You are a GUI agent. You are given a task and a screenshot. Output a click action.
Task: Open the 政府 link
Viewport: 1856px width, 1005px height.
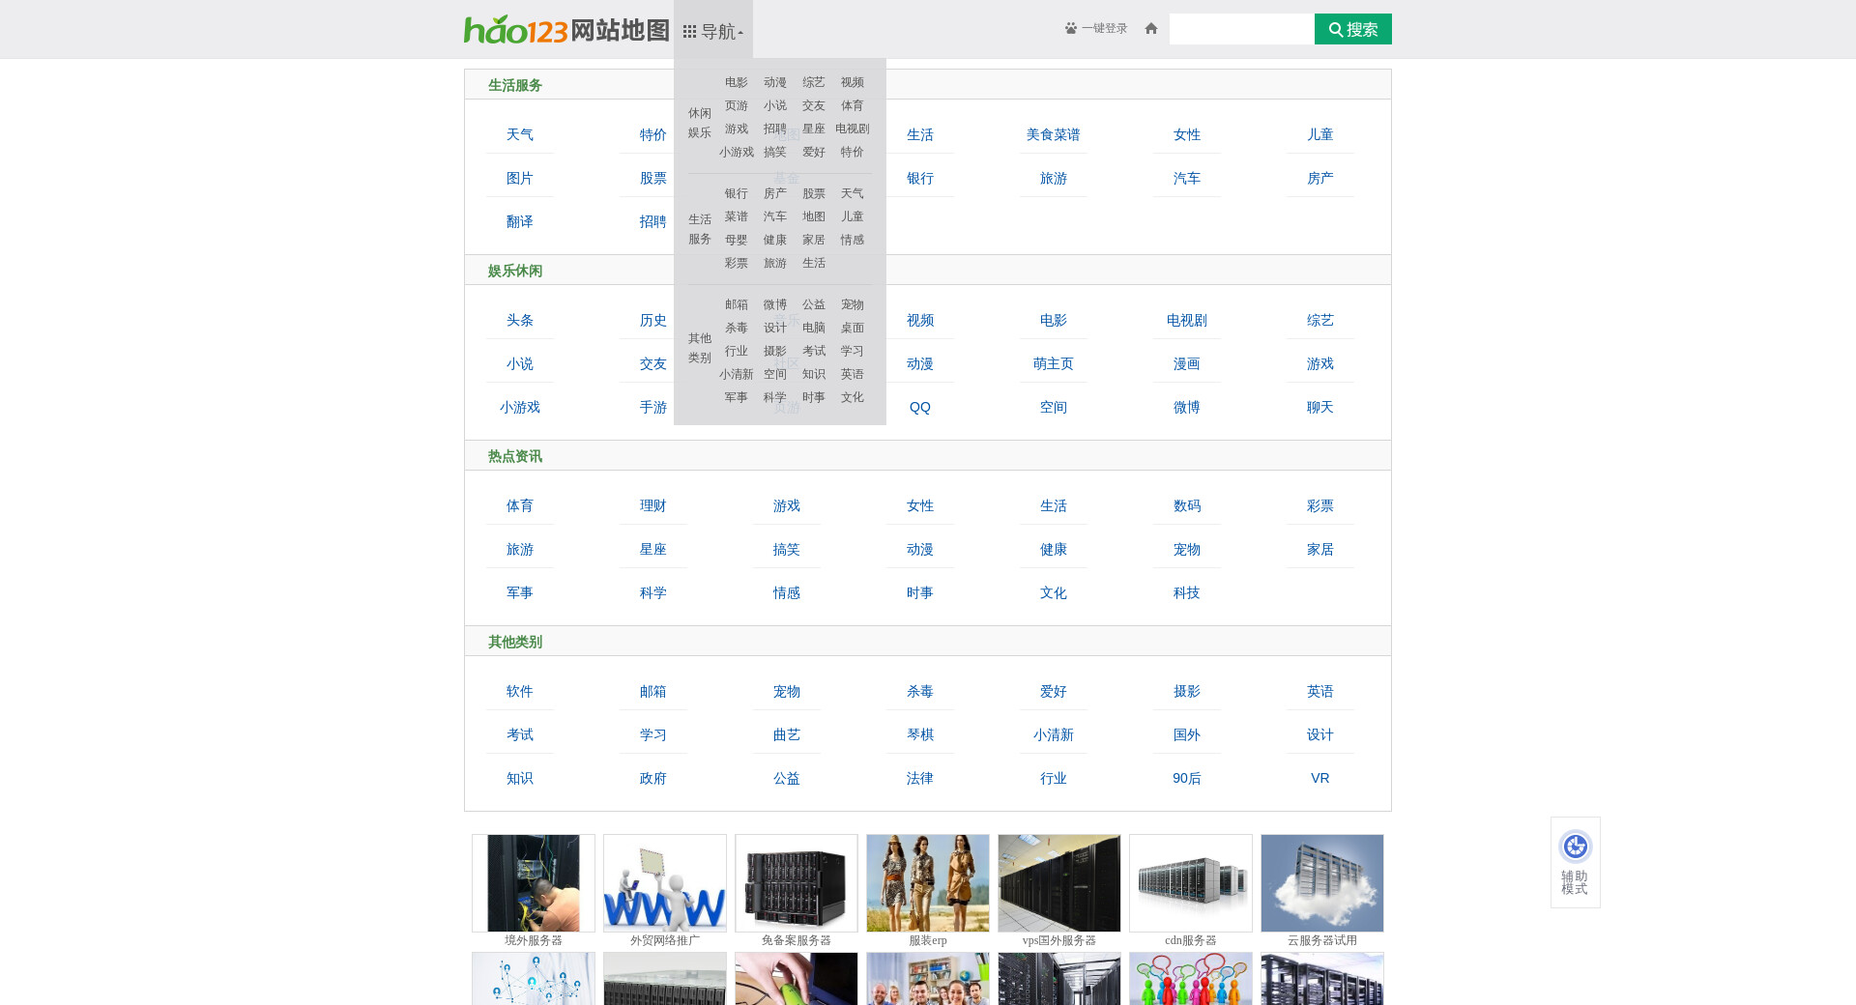click(653, 778)
